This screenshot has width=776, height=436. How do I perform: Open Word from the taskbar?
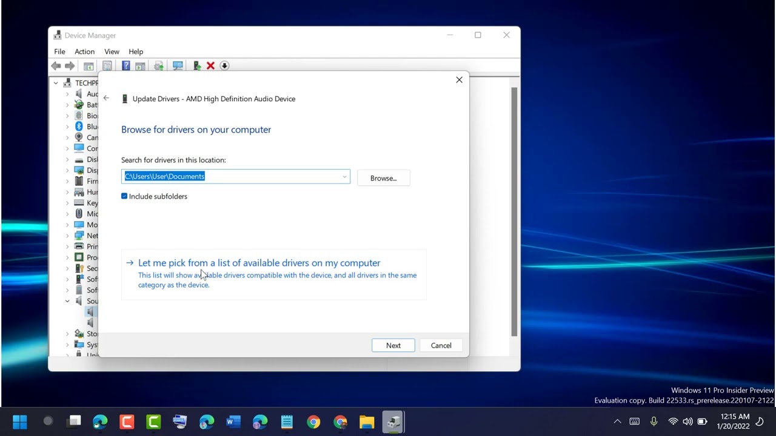pos(233,421)
